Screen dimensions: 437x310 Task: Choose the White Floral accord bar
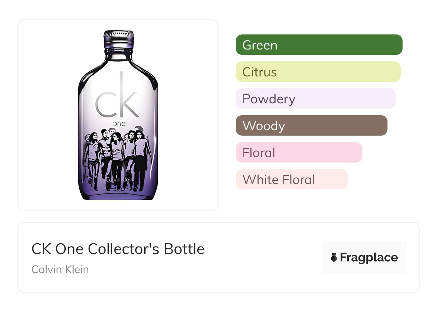pyautogui.click(x=291, y=179)
